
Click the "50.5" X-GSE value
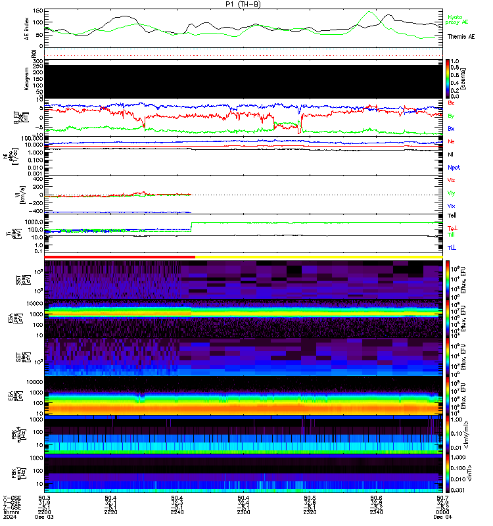310,498
